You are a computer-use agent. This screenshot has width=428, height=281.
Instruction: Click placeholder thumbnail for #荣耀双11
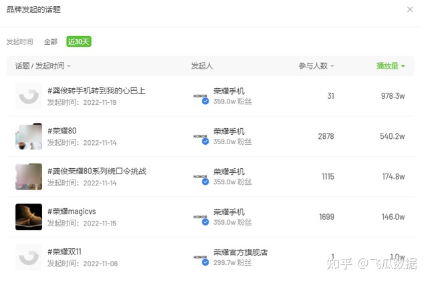pyautogui.click(x=29, y=257)
